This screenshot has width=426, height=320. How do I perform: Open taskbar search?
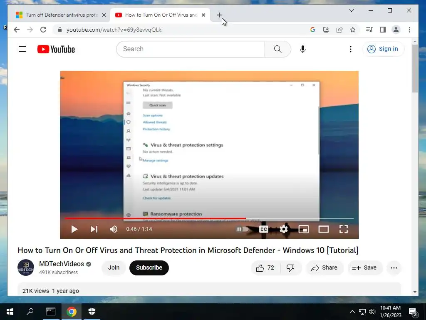click(x=30, y=312)
